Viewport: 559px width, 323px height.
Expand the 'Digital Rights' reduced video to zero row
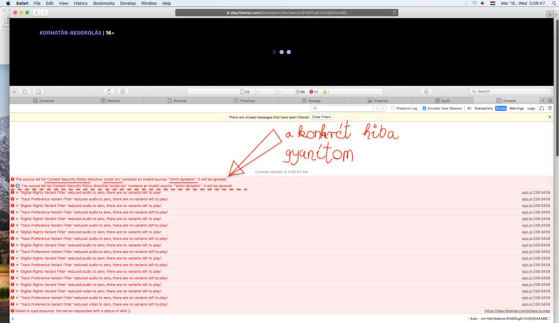[x=17, y=292]
